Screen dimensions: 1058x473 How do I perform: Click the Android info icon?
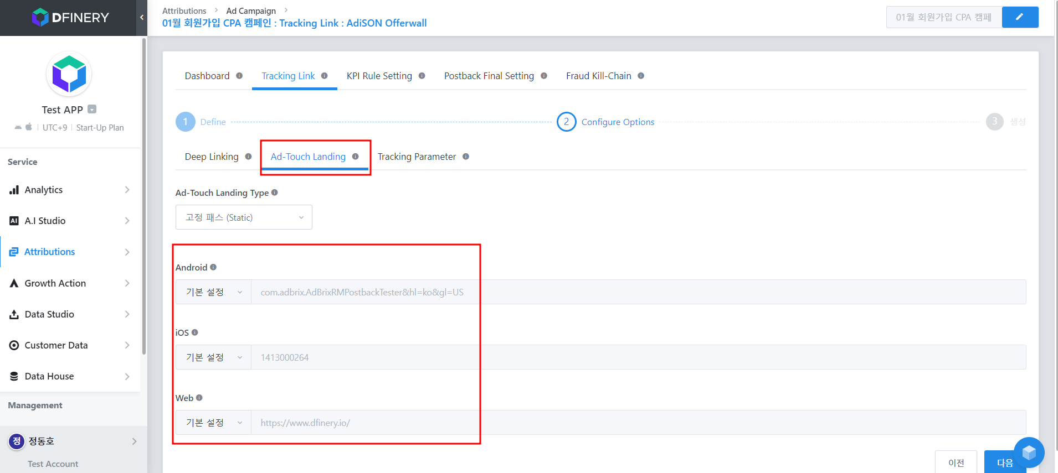pyautogui.click(x=213, y=267)
